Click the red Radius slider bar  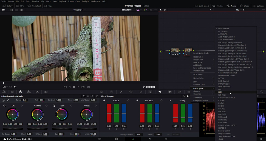coord(109,113)
